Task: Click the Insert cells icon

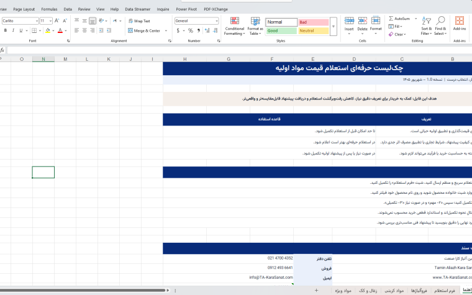Action: 349,20
